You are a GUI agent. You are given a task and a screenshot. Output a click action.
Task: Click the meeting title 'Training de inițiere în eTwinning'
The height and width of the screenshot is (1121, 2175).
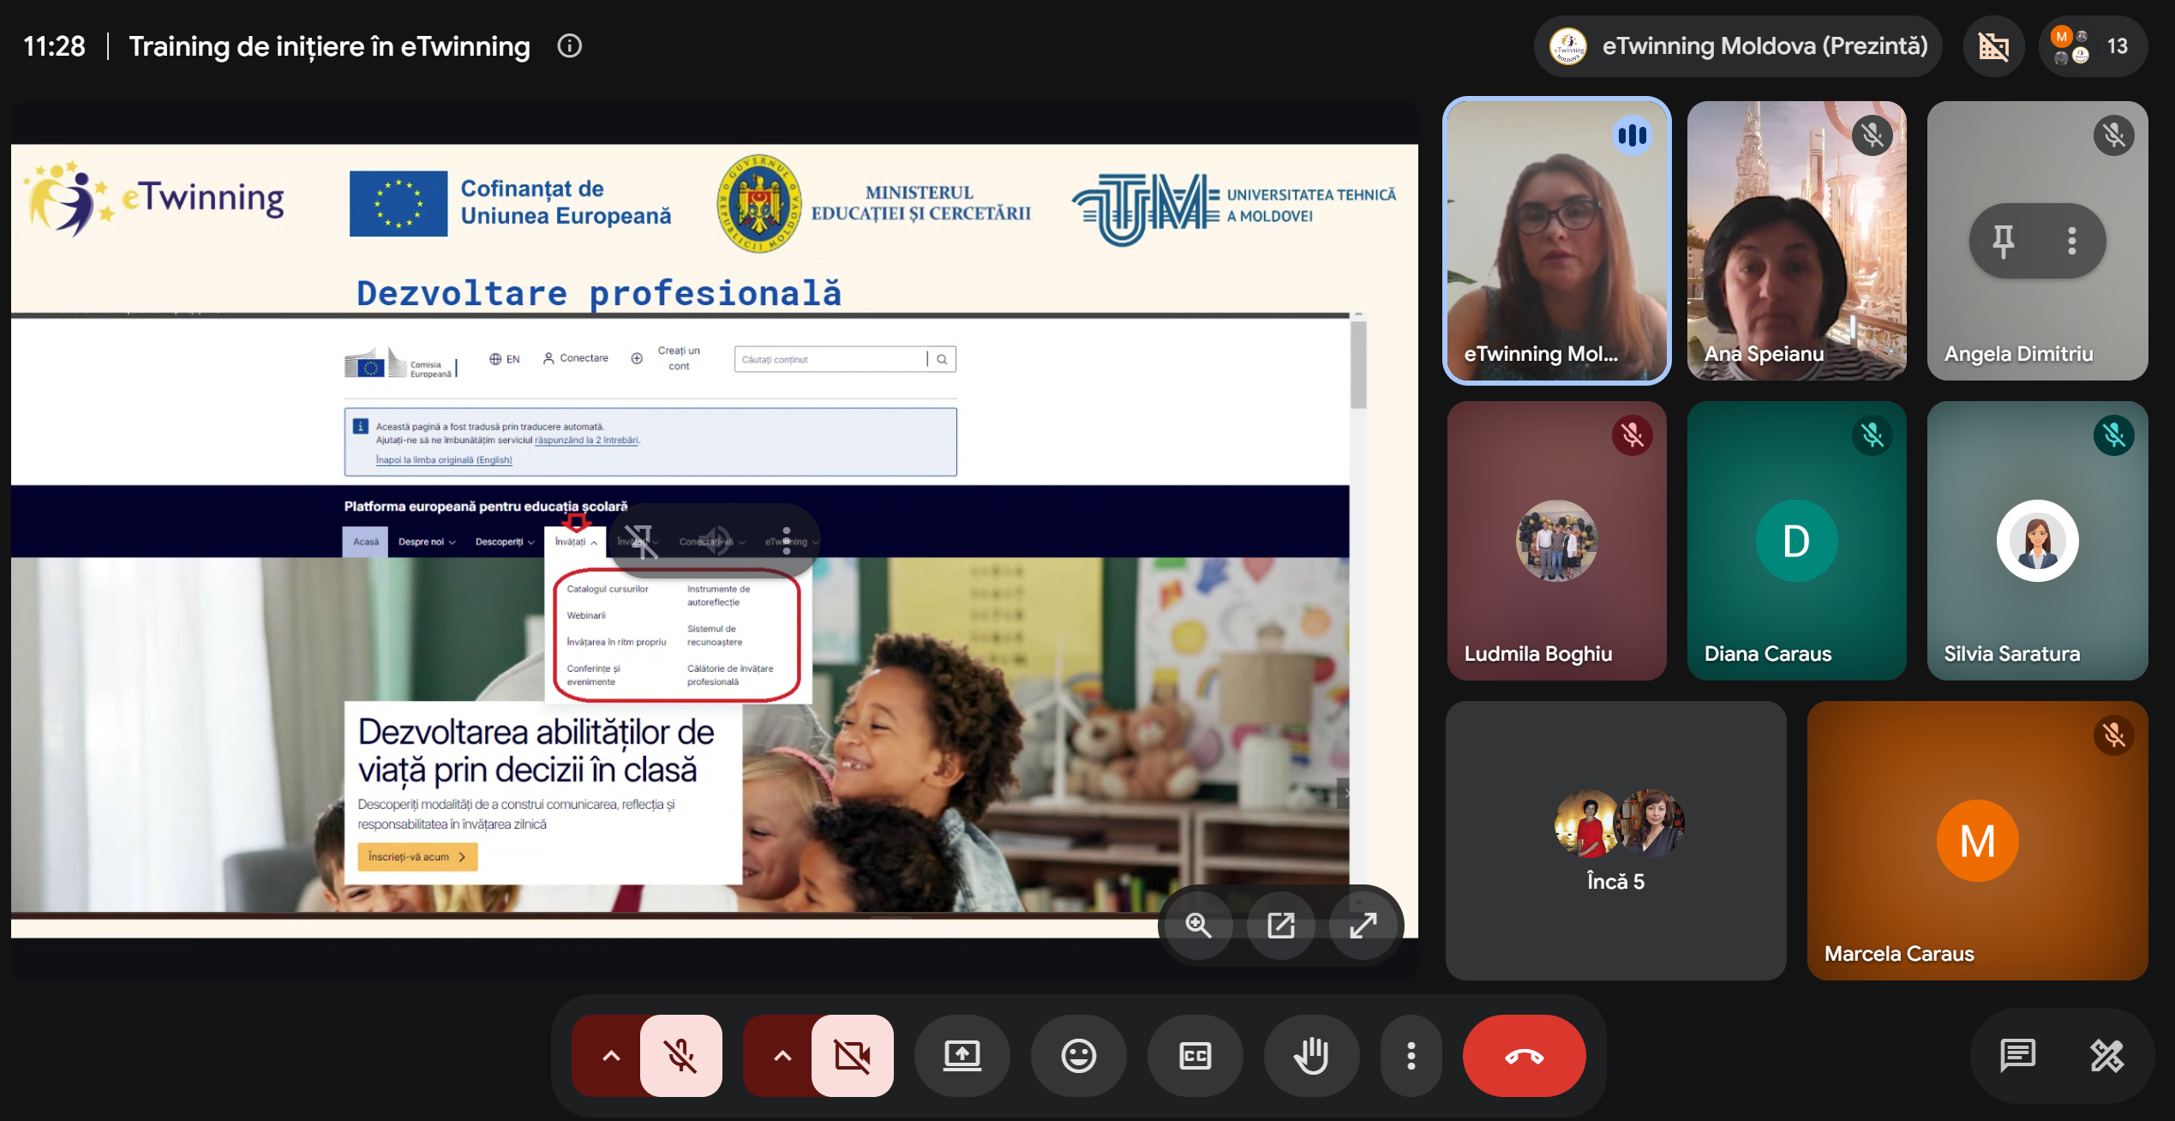330,46
